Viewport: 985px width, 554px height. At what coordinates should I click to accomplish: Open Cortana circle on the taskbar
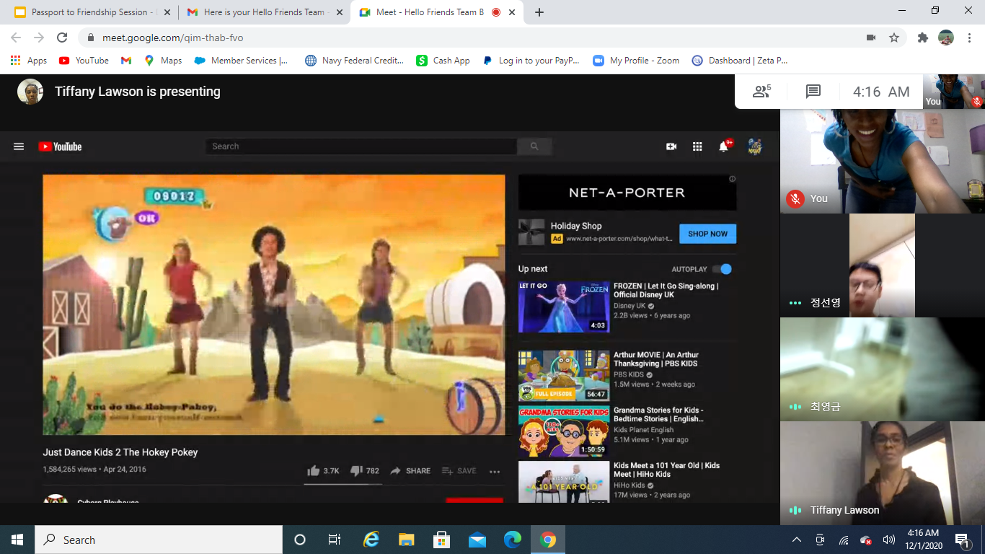point(300,540)
